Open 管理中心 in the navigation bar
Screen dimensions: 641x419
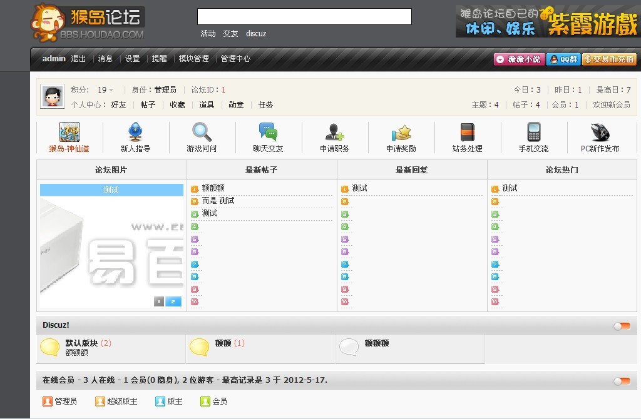235,59
